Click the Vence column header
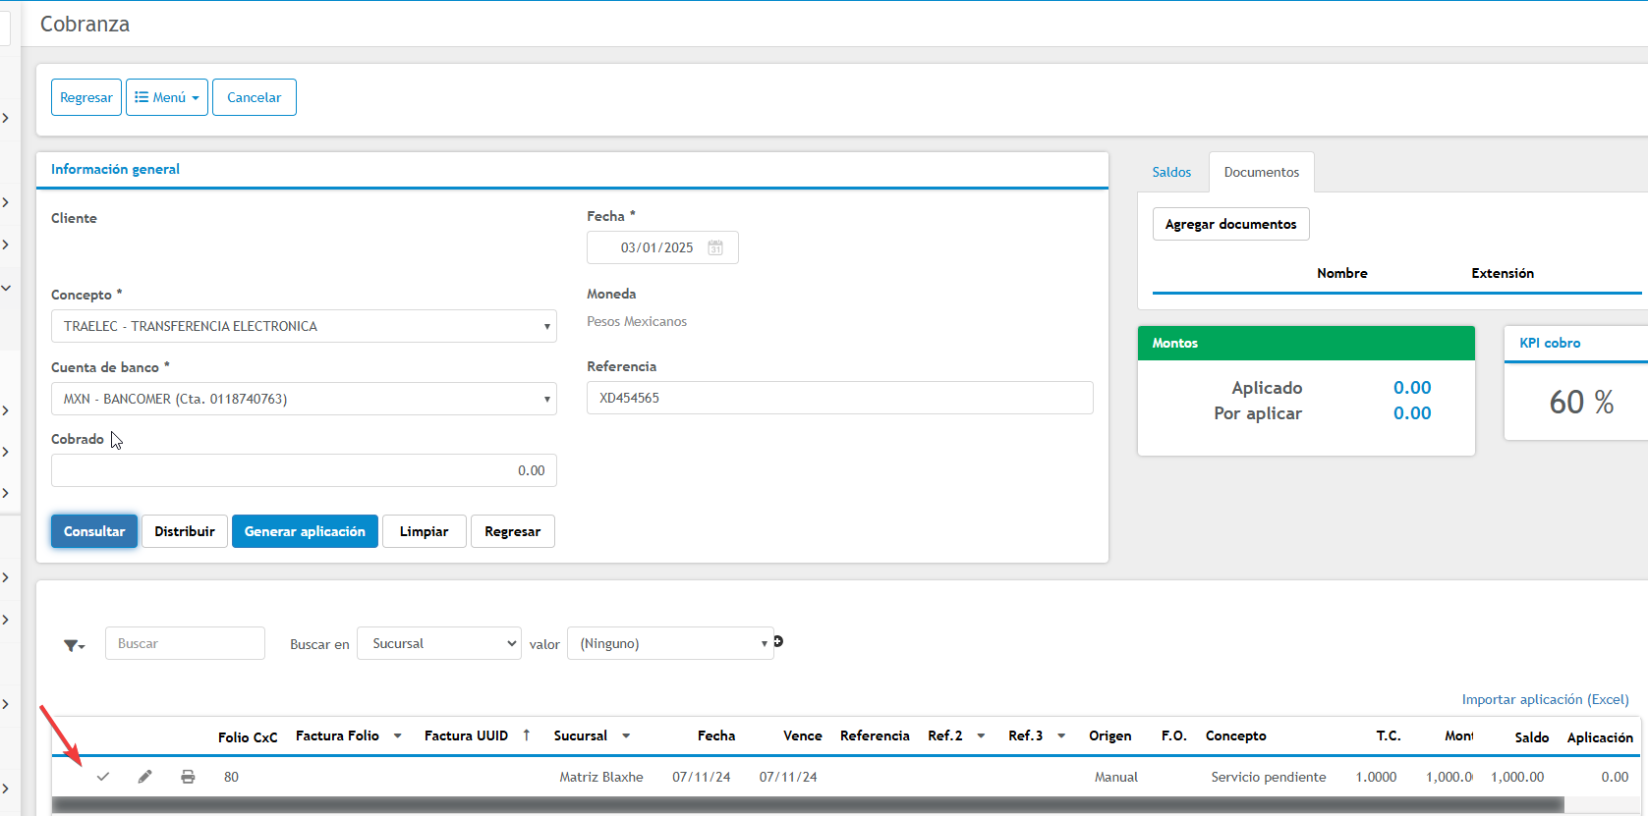The height and width of the screenshot is (816, 1648). pos(803,735)
